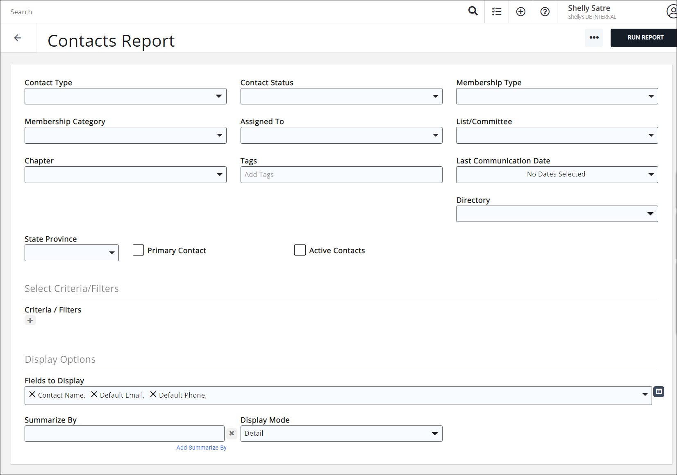The width and height of the screenshot is (677, 475).
Task: Check the Active Contacts box
Action: tap(300, 250)
